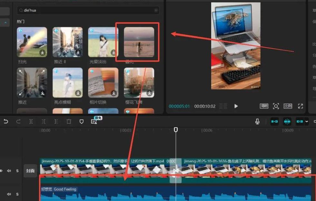Click the shield marker icon in timeline toolbar
The image size is (316, 201).
coord(82,121)
